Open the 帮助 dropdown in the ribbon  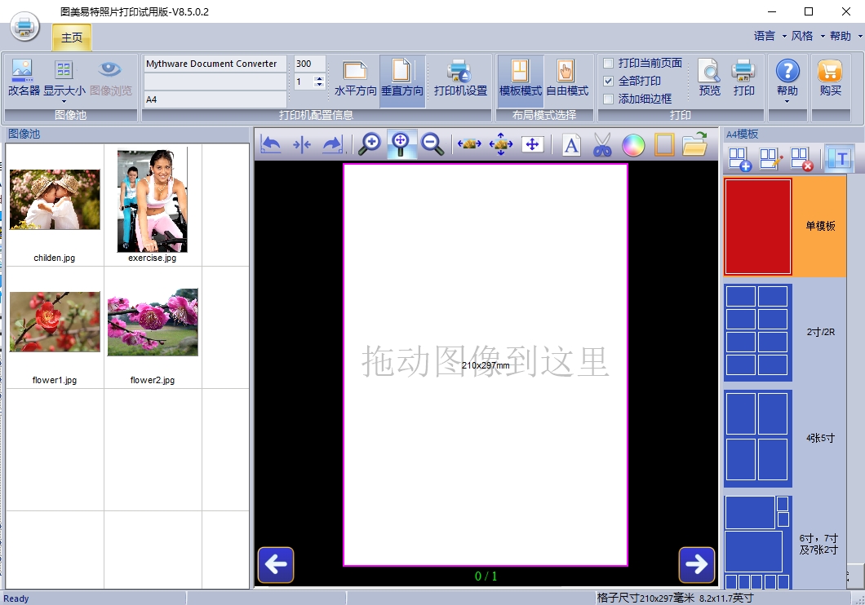pos(787,82)
